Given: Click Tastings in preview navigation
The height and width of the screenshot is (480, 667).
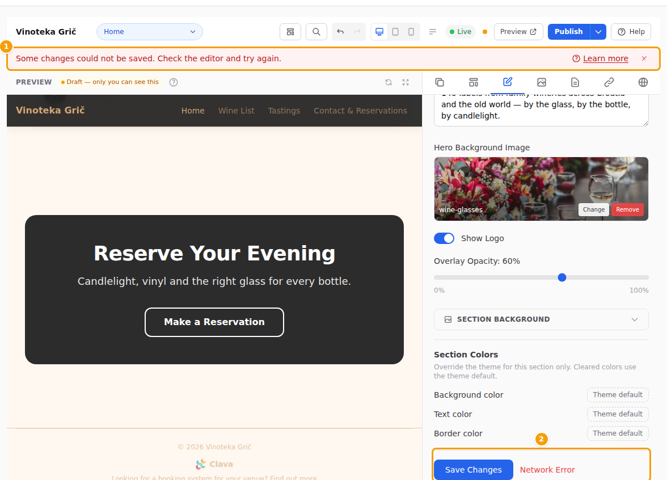Looking at the screenshot, I should pyautogui.click(x=284, y=111).
